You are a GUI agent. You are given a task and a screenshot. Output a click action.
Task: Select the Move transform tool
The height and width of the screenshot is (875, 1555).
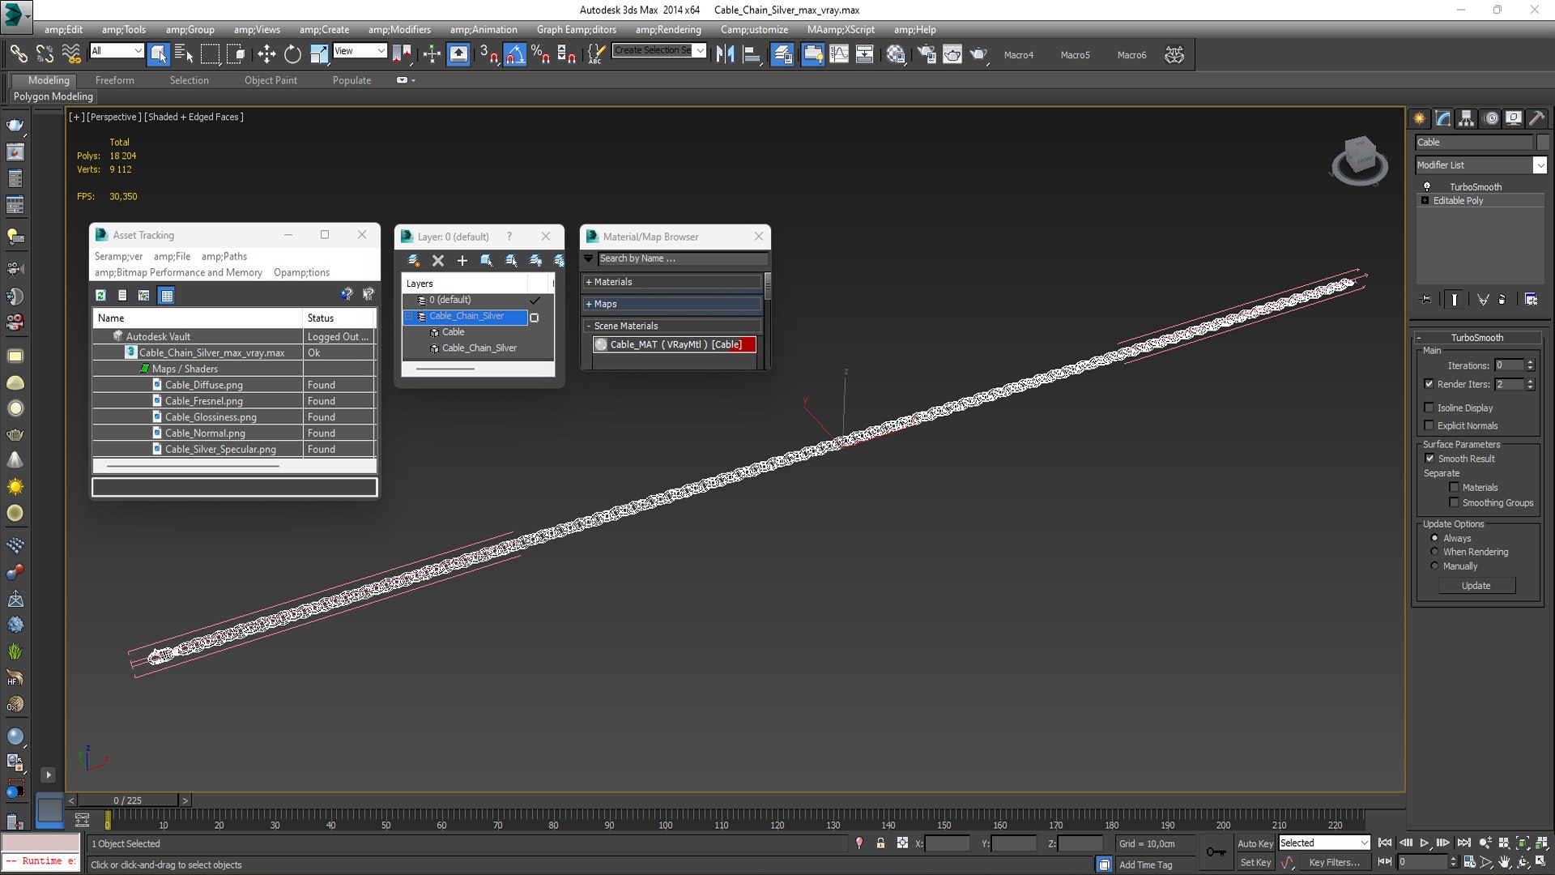266,54
